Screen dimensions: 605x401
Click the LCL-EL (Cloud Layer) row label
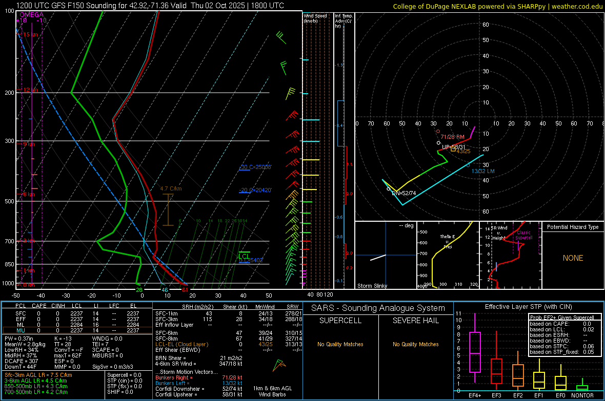(x=181, y=344)
